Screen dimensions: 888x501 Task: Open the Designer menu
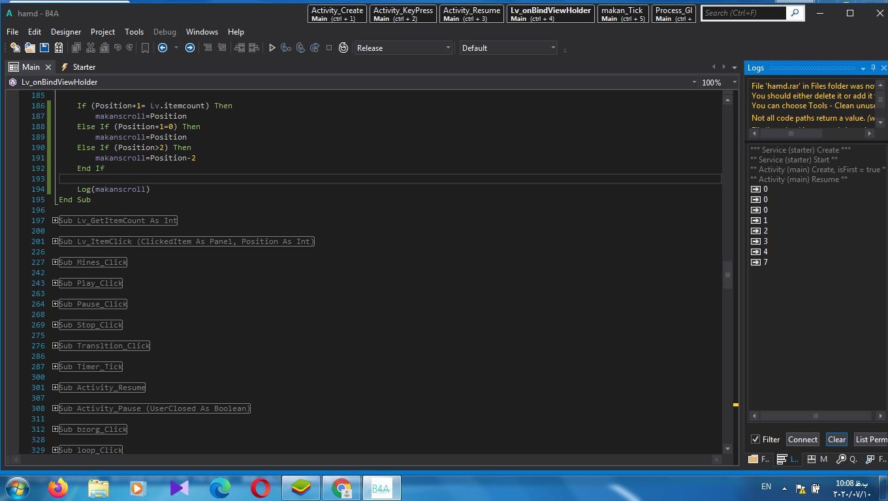click(66, 31)
